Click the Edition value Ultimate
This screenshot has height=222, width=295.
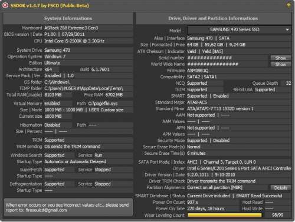click(x=52, y=63)
